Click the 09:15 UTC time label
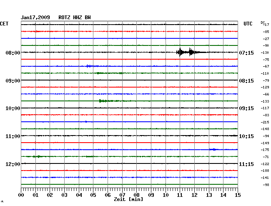The height and width of the screenshot is (206, 271). click(246, 108)
